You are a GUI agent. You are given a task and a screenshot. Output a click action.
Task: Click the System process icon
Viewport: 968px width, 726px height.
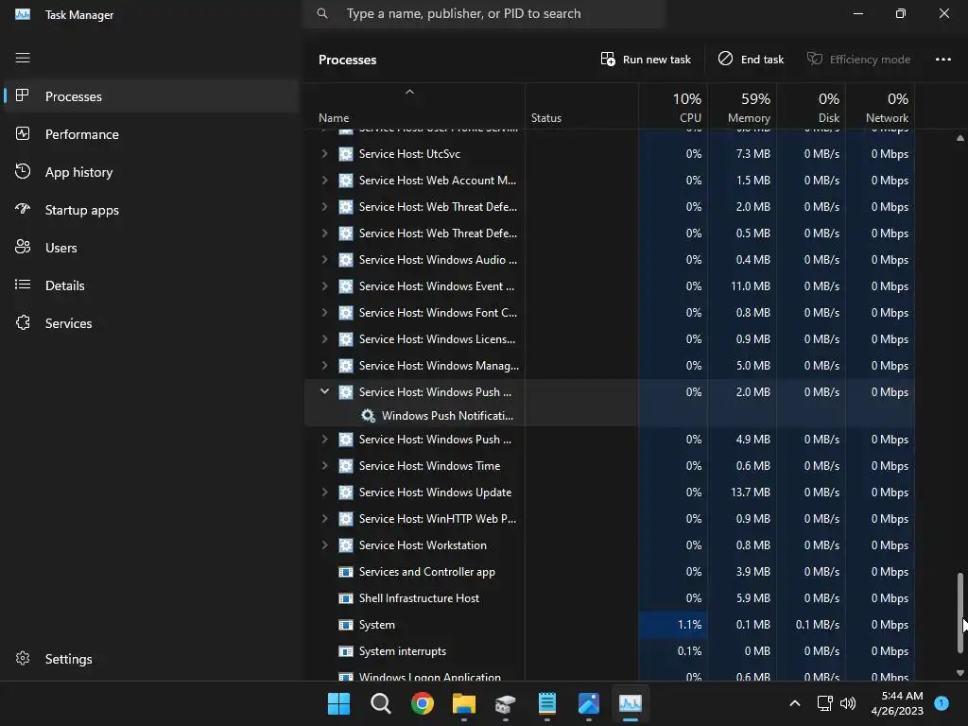pos(346,625)
